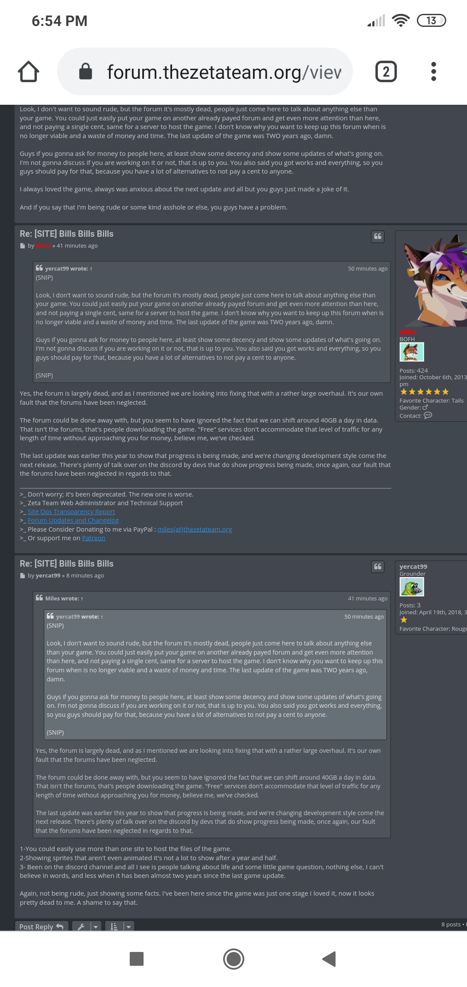The width and height of the screenshot is (467, 987).
Task: Open the browser three-dot menu
Action: click(434, 71)
